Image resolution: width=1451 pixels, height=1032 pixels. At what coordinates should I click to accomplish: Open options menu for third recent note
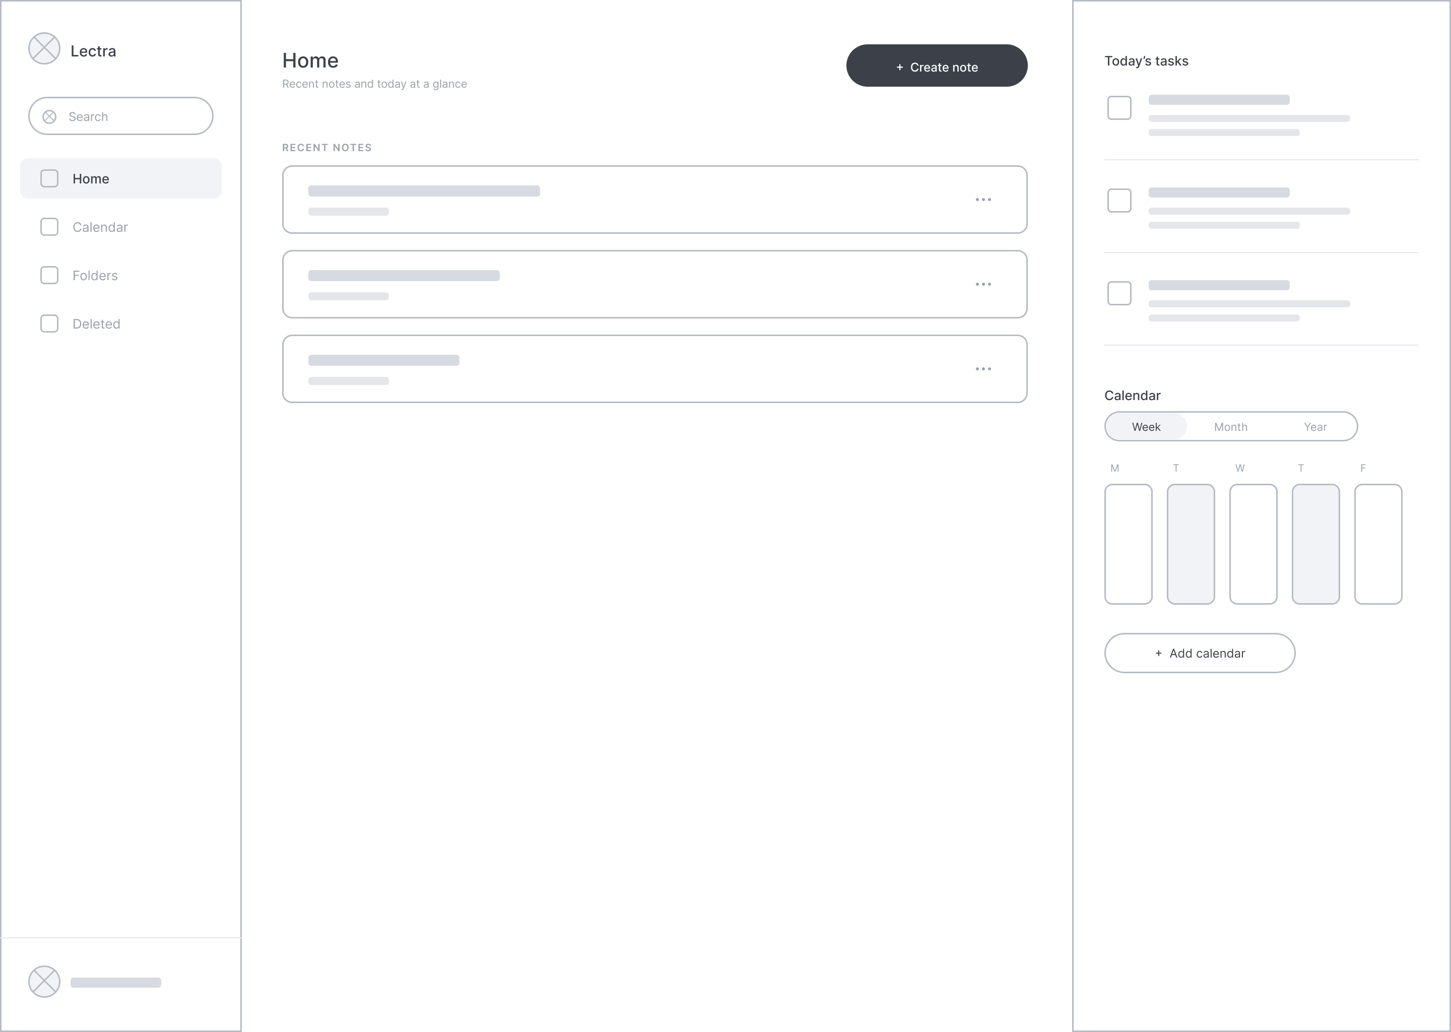983,368
